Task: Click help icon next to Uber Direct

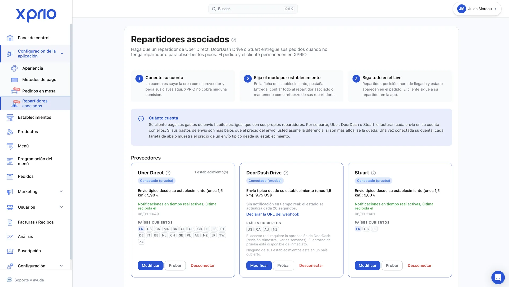Action: pos(168,173)
